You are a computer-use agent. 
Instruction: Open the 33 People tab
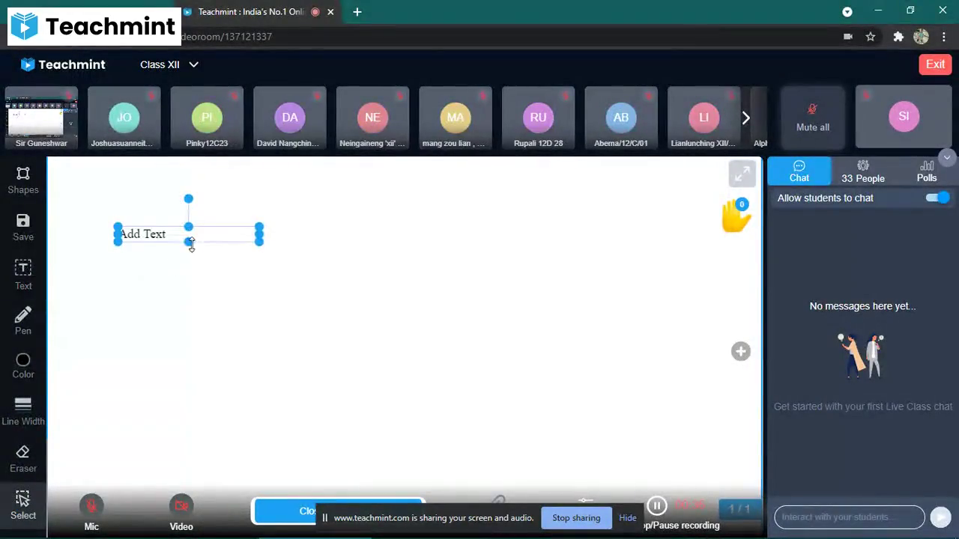[863, 171]
